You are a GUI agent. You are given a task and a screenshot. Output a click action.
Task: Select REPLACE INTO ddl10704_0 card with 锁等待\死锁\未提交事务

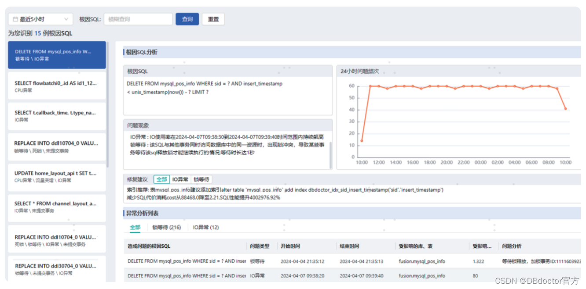coord(57,147)
